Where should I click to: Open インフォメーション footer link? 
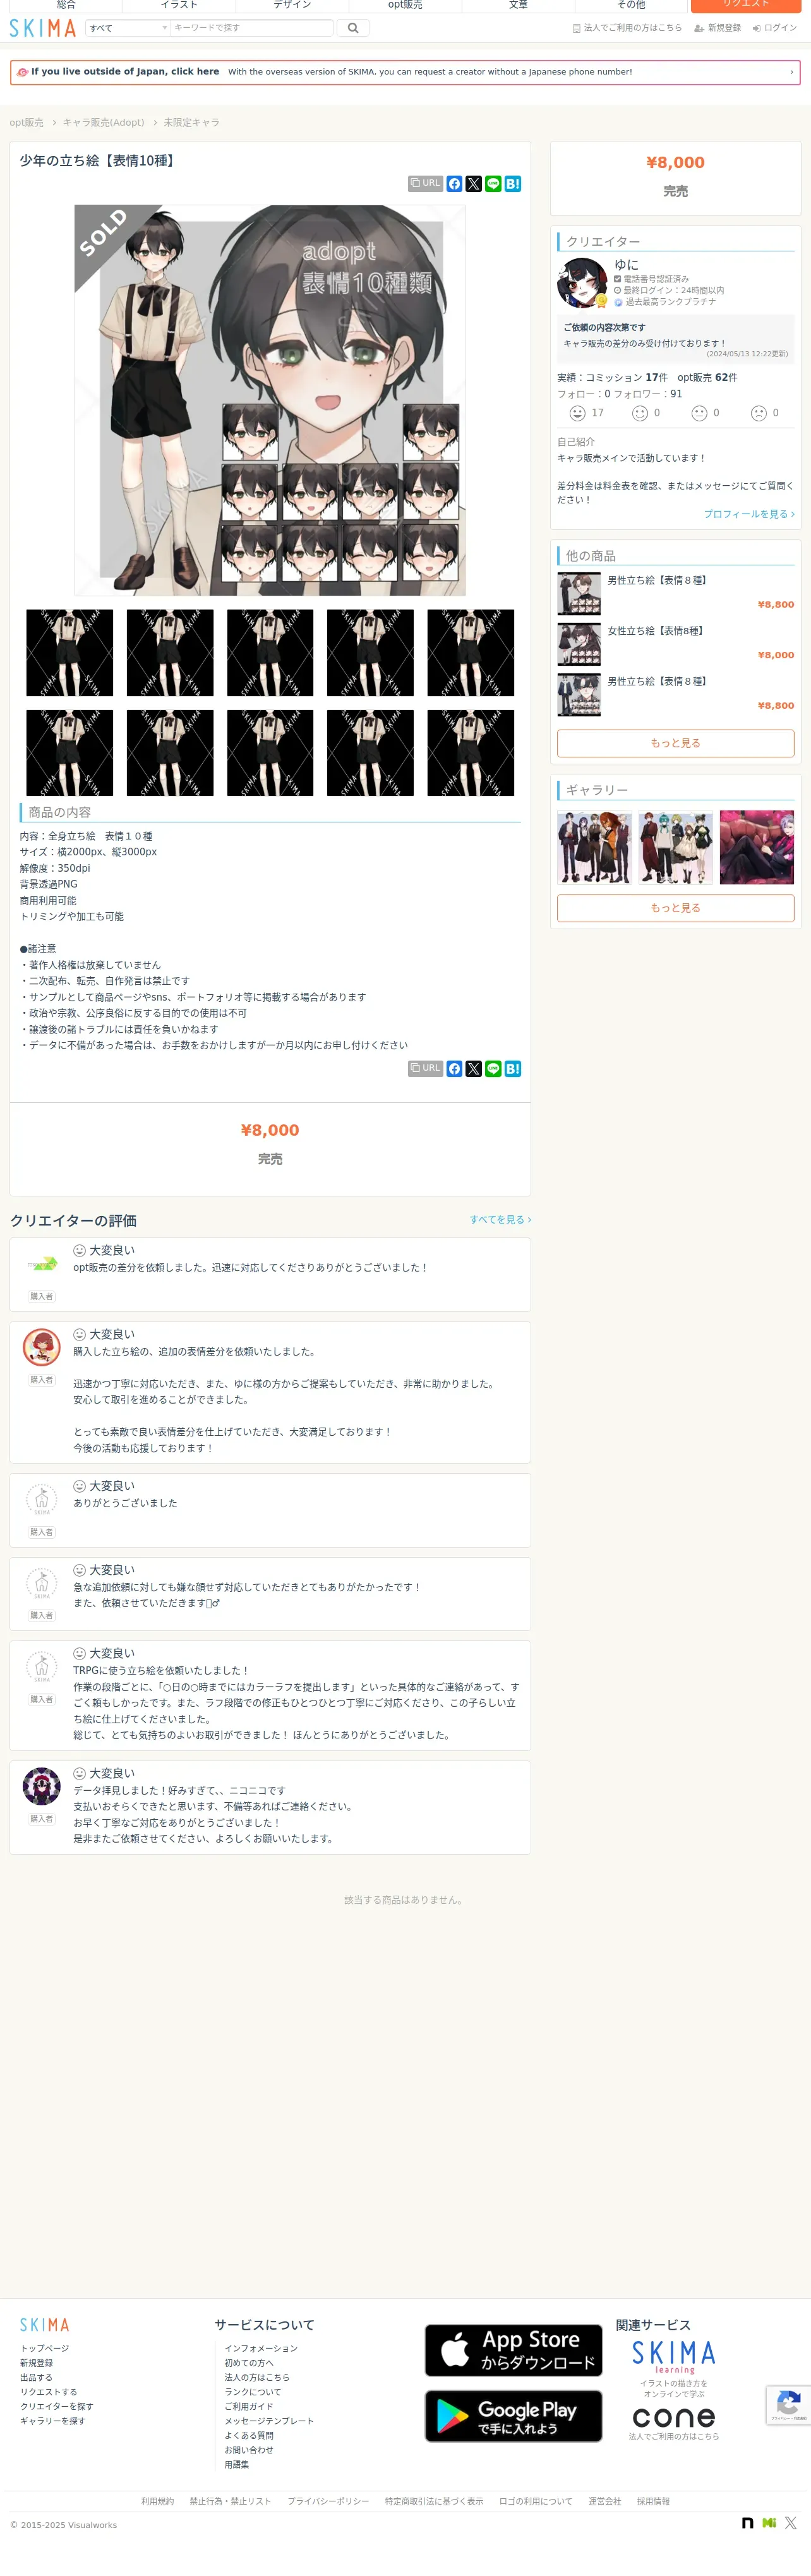[x=261, y=2348]
